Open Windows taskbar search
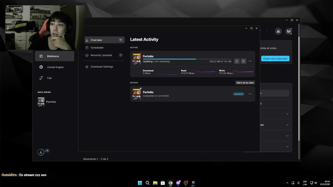The width and height of the screenshot is (333, 187). point(148,183)
